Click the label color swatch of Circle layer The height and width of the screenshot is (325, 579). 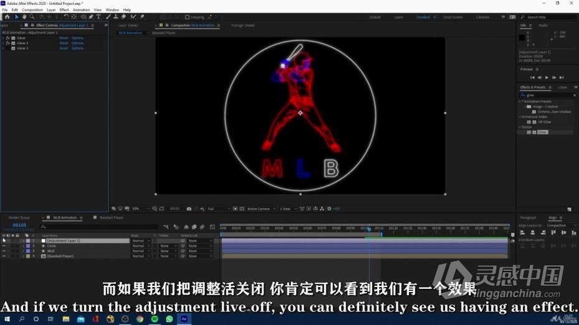[x=28, y=246]
